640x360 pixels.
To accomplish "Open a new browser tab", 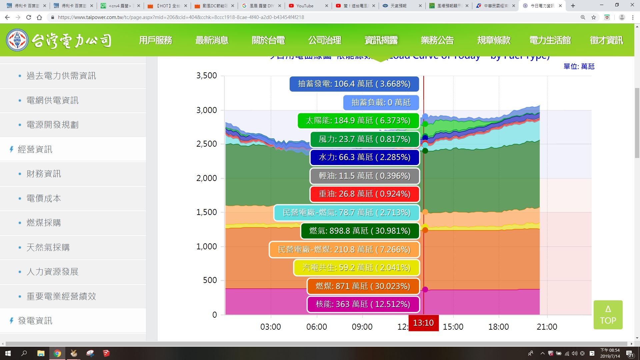I will point(573,6).
